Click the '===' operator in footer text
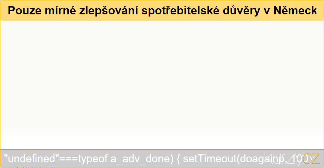This screenshot has height=168, width=324. tap(69, 159)
